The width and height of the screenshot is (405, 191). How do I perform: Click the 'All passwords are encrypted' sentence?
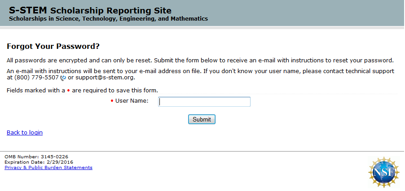(x=200, y=61)
